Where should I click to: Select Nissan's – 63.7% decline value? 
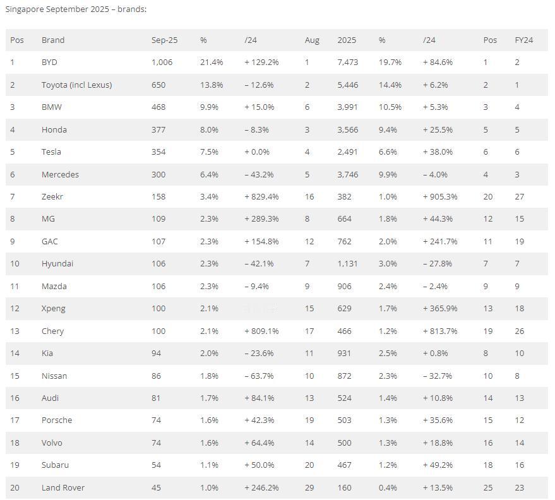click(259, 376)
